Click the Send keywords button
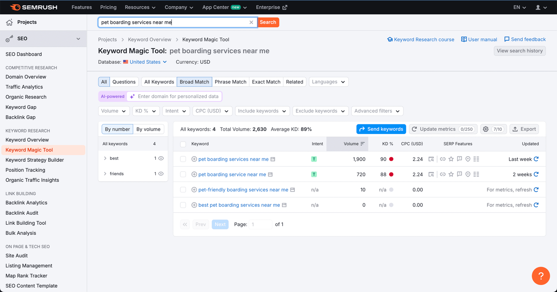 [x=381, y=129]
